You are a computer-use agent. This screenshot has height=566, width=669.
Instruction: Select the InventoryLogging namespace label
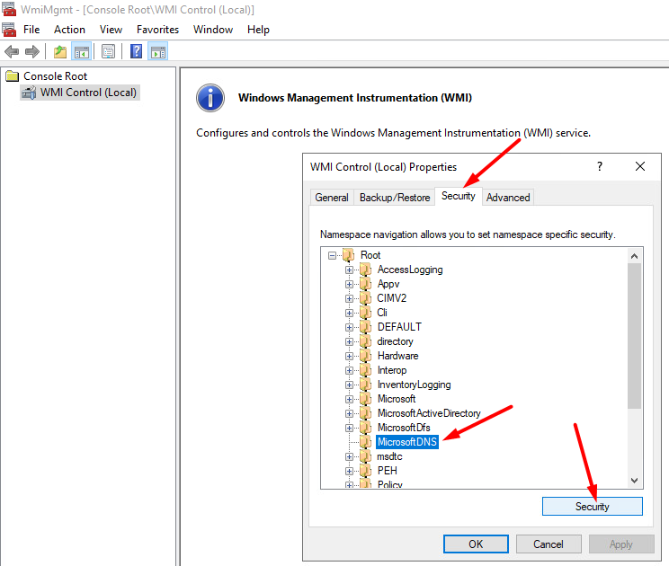tap(414, 385)
